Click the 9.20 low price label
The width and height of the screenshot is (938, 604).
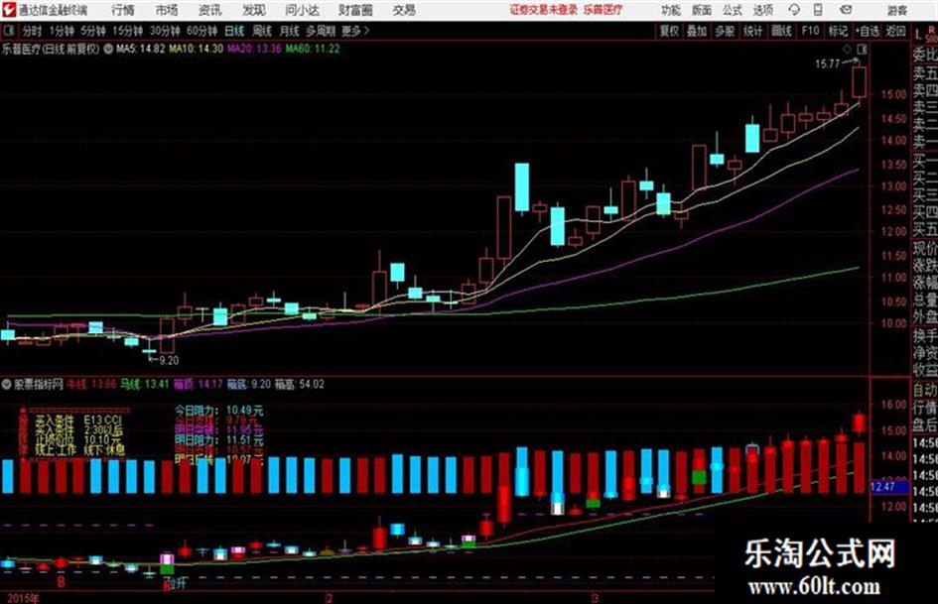[169, 361]
